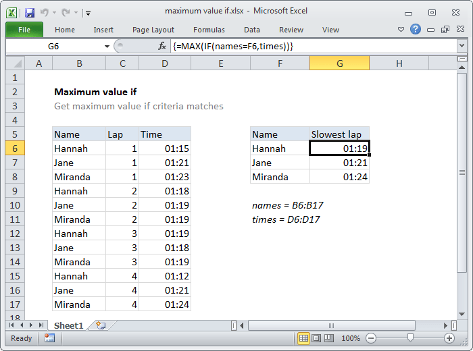The width and height of the screenshot is (473, 351).
Task: Redo the last undone action
Action: click(66, 13)
